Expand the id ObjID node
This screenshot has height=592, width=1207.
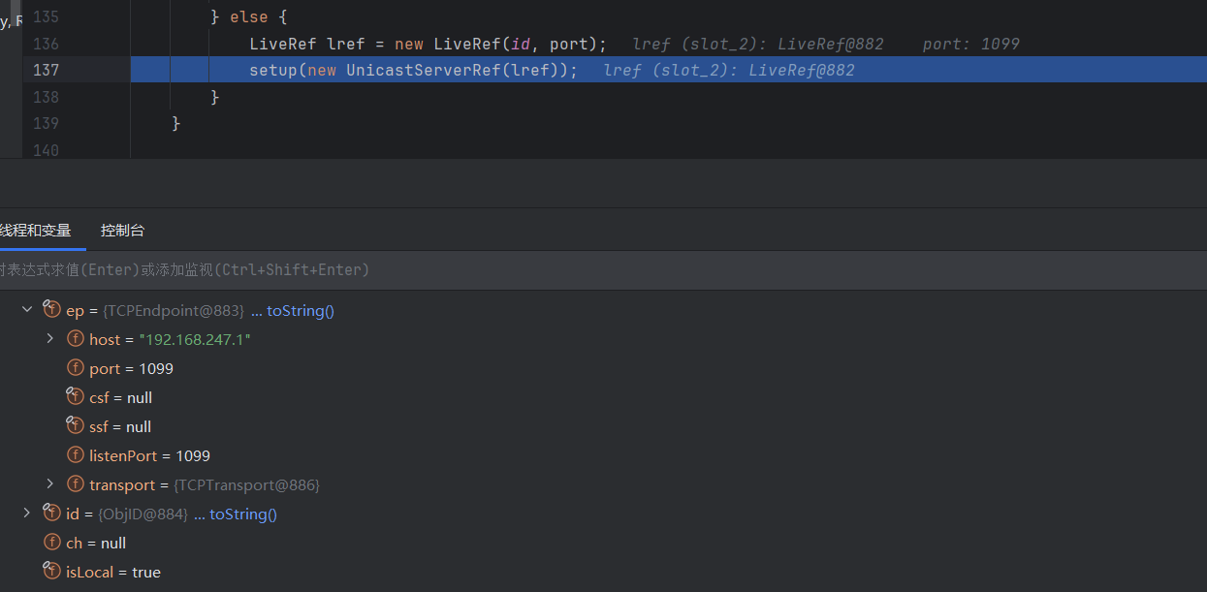27,514
